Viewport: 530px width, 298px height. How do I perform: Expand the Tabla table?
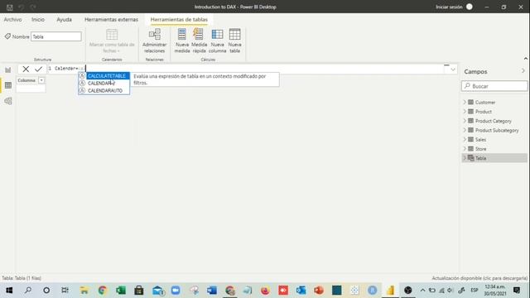(x=465, y=158)
